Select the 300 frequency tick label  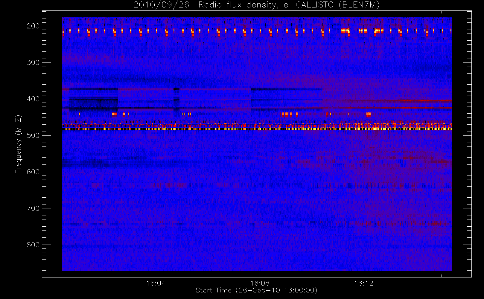[33, 62]
